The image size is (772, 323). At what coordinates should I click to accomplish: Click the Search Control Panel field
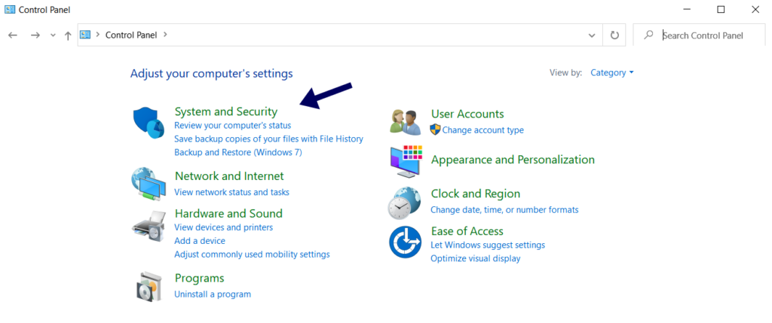coord(699,35)
